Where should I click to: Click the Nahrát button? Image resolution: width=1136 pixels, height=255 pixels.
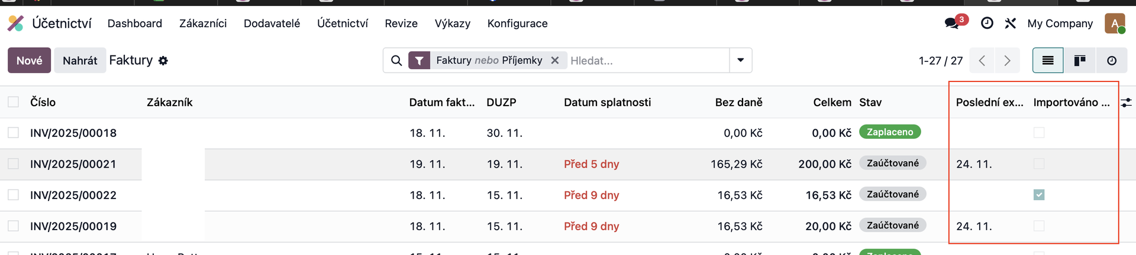(x=80, y=60)
